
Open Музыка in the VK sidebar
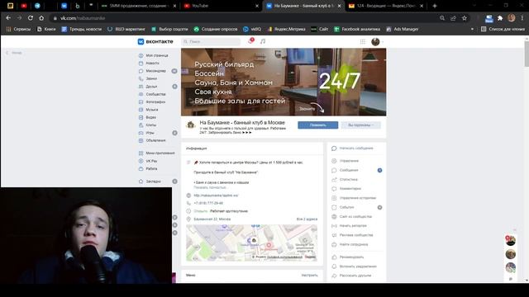click(149, 110)
